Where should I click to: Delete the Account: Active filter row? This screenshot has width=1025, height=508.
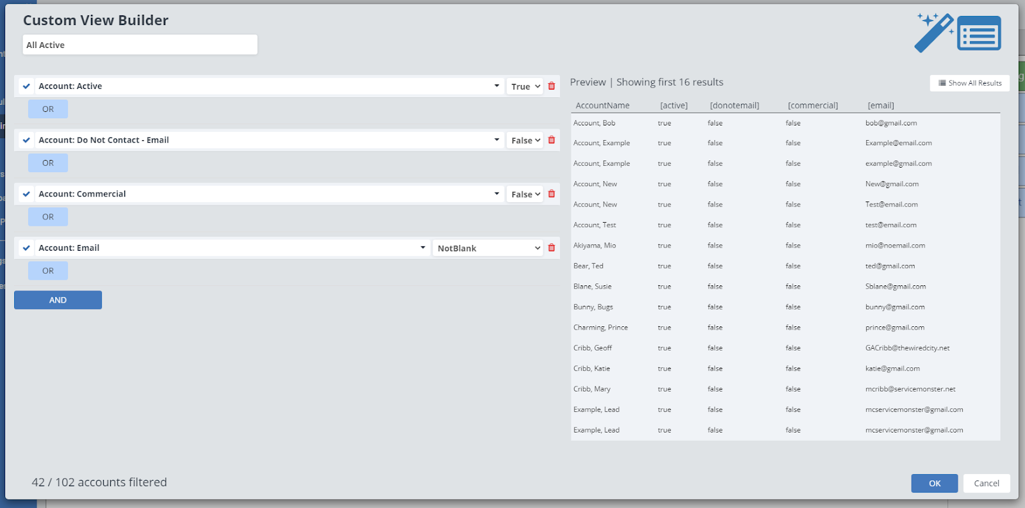(552, 86)
